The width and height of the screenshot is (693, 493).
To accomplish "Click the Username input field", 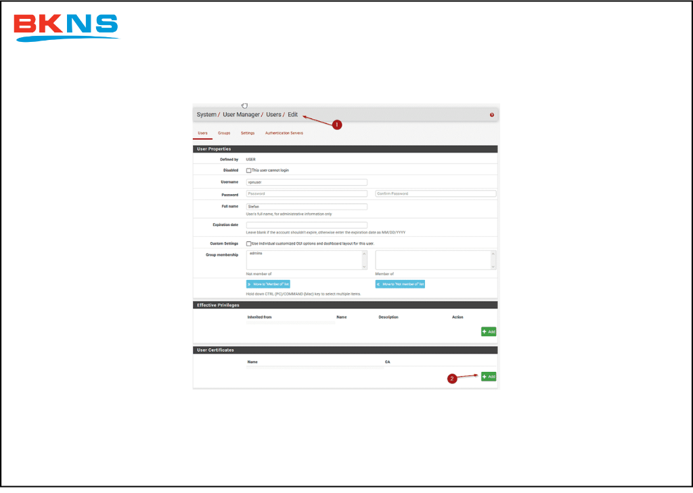I will pyautogui.click(x=307, y=182).
